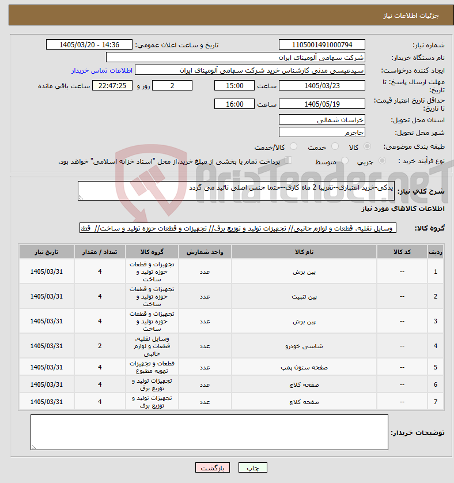Click the اطلاعات کالاهای مورد نیاز section heading

[x=403, y=209]
